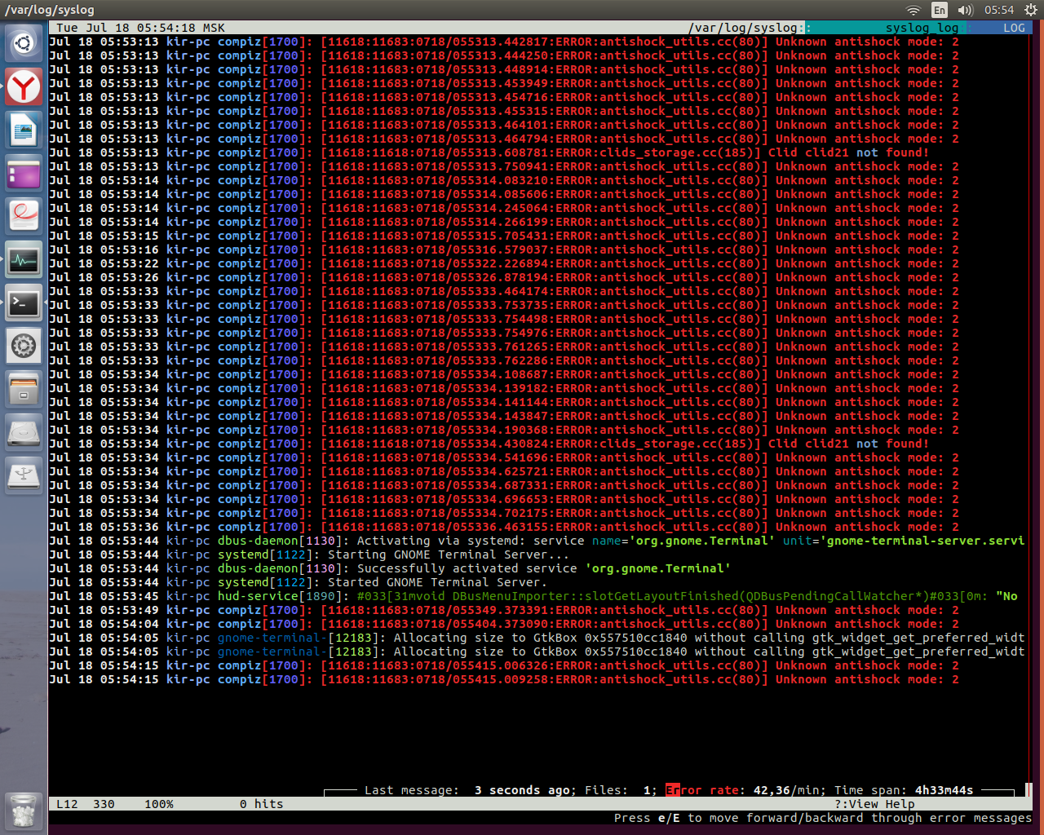Click the log line stamped 055314.083210
Image resolution: width=1044 pixels, height=835 pixels.
pos(504,180)
